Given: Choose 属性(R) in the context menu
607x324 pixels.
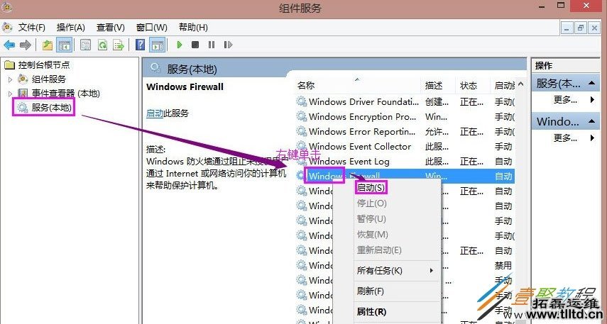Looking at the screenshot, I should pos(371,312).
